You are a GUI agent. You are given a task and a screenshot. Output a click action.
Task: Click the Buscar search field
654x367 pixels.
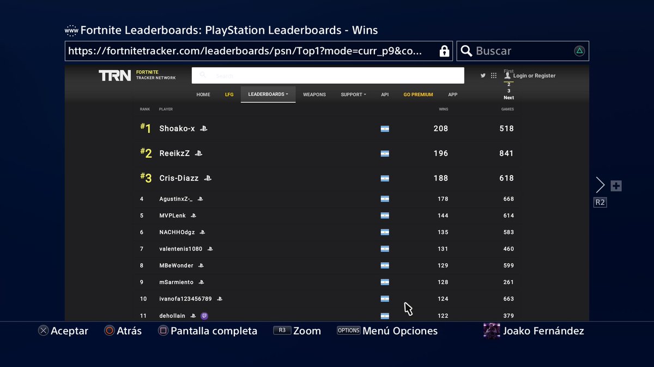pyautogui.click(x=523, y=51)
